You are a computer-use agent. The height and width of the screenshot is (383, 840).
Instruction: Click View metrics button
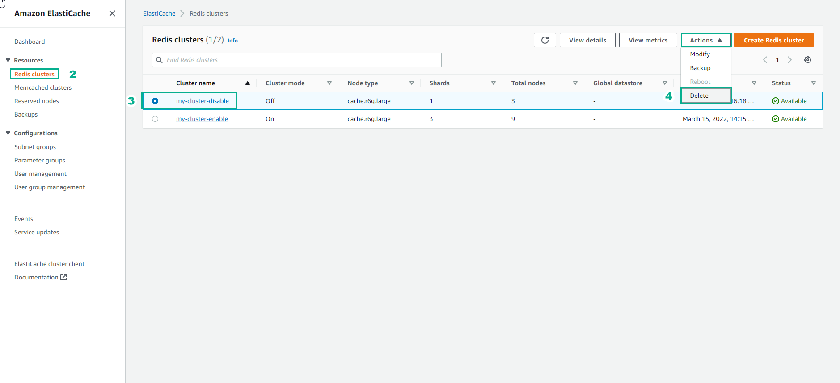coord(648,40)
